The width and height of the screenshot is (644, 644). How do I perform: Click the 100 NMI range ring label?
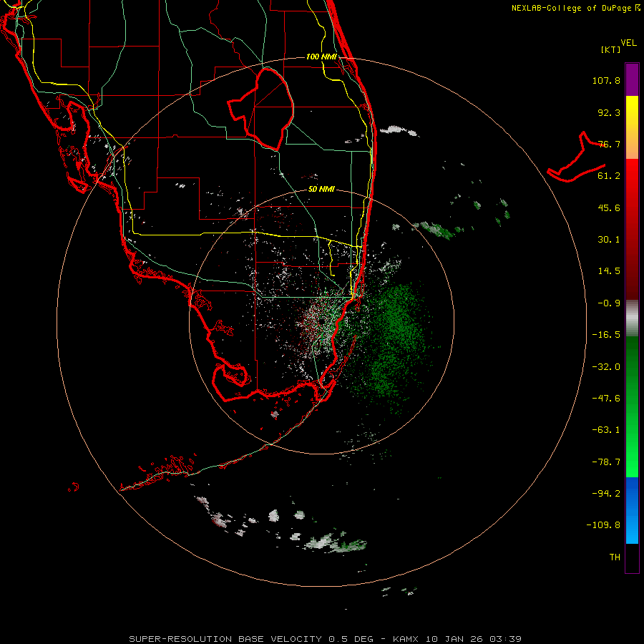coord(321,57)
